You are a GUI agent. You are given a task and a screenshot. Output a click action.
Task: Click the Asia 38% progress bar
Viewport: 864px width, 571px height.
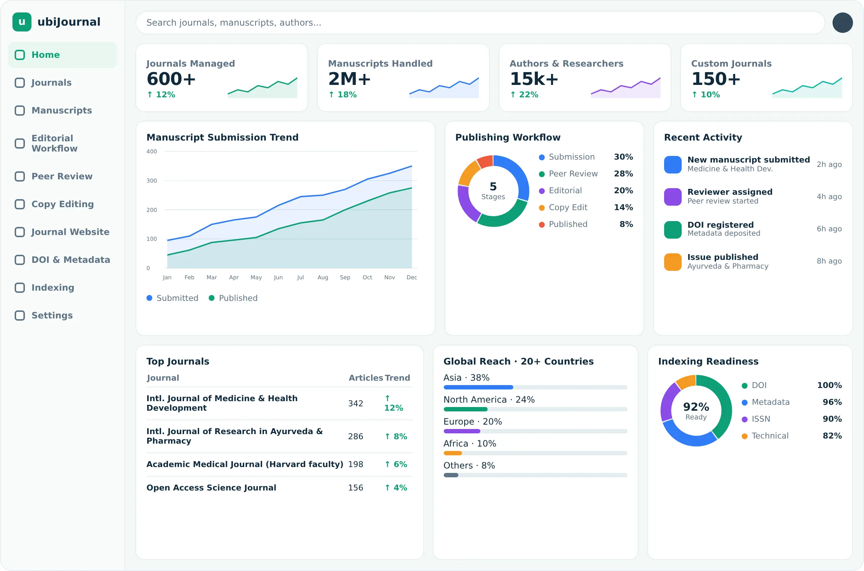click(x=535, y=387)
